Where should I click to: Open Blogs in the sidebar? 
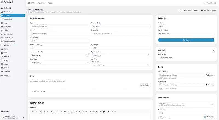point(13,23)
